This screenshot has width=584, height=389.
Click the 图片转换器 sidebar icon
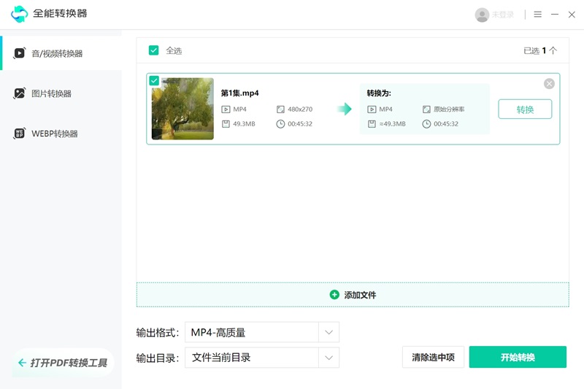point(20,93)
